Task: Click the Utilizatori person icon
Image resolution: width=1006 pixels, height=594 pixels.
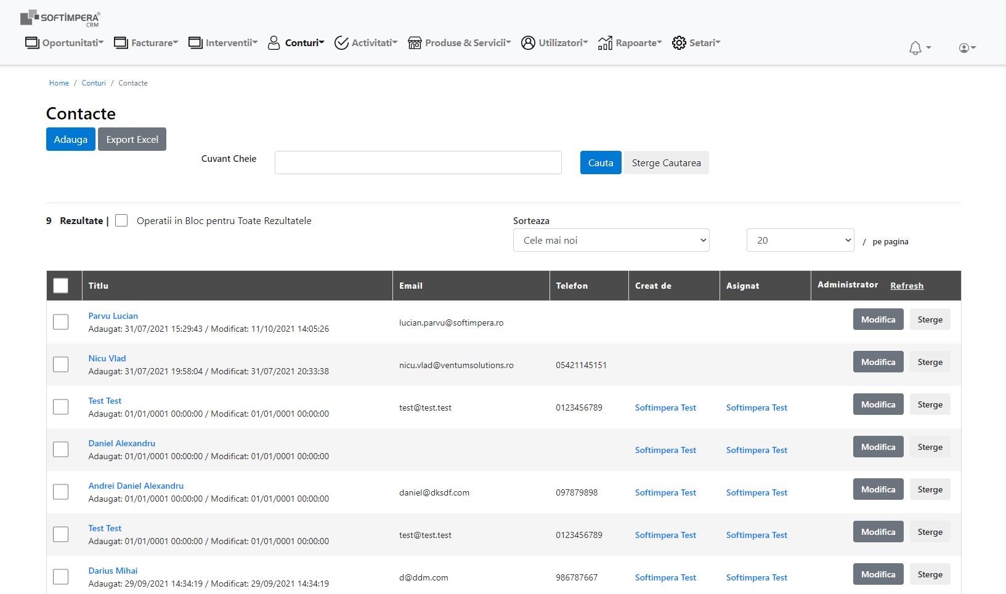Action: click(528, 42)
